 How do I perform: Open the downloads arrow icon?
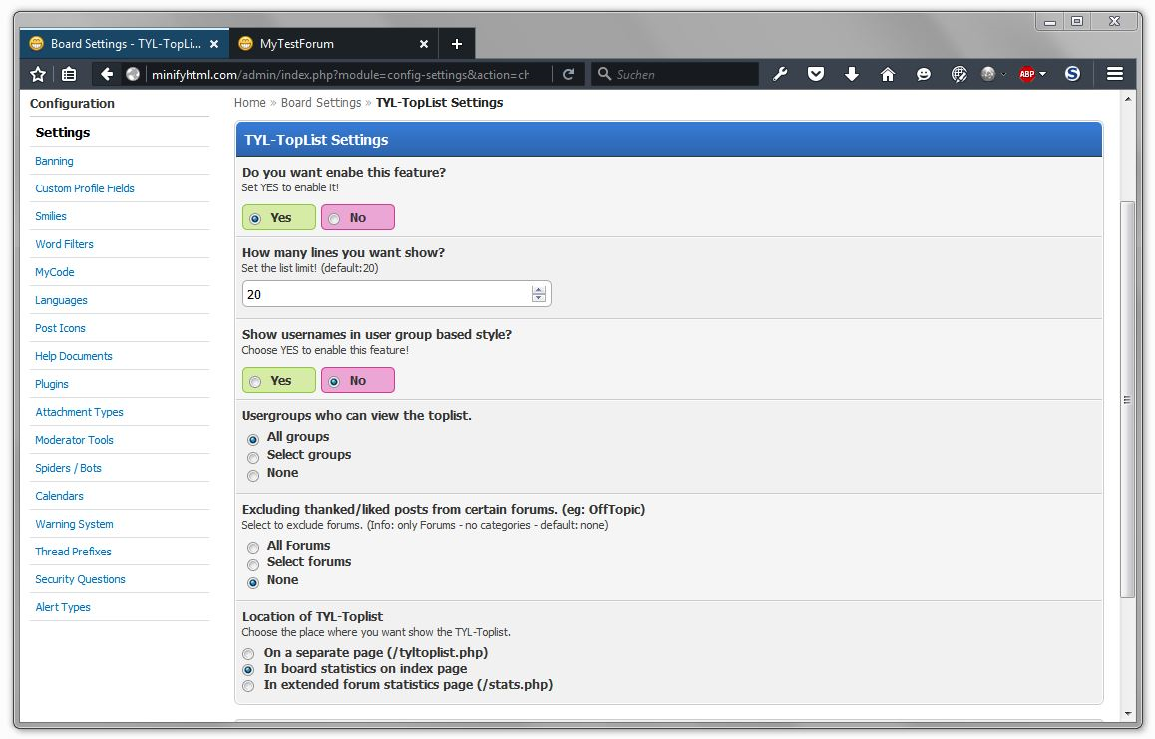click(x=852, y=74)
